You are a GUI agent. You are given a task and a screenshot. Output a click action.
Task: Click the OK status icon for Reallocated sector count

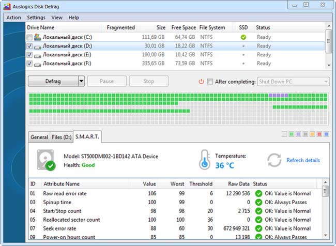(x=258, y=220)
